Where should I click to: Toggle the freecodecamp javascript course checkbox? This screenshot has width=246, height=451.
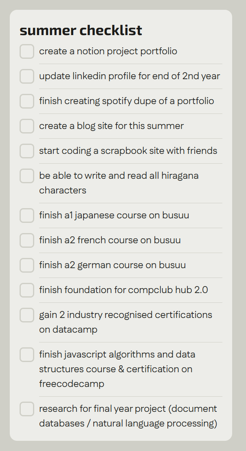coord(27,355)
